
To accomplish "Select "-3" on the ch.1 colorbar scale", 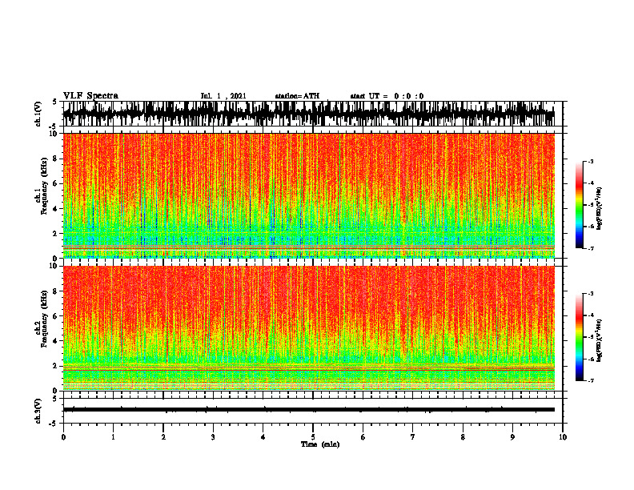I will [591, 162].
